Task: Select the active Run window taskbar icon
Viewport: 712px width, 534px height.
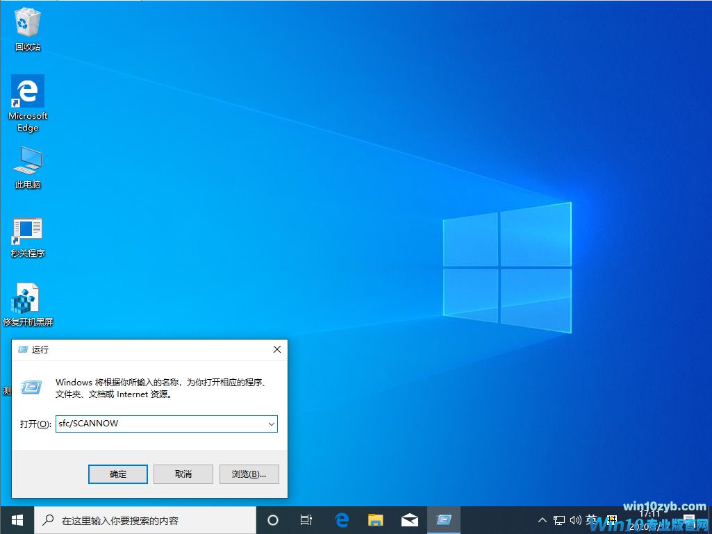Action: point(443,519)
